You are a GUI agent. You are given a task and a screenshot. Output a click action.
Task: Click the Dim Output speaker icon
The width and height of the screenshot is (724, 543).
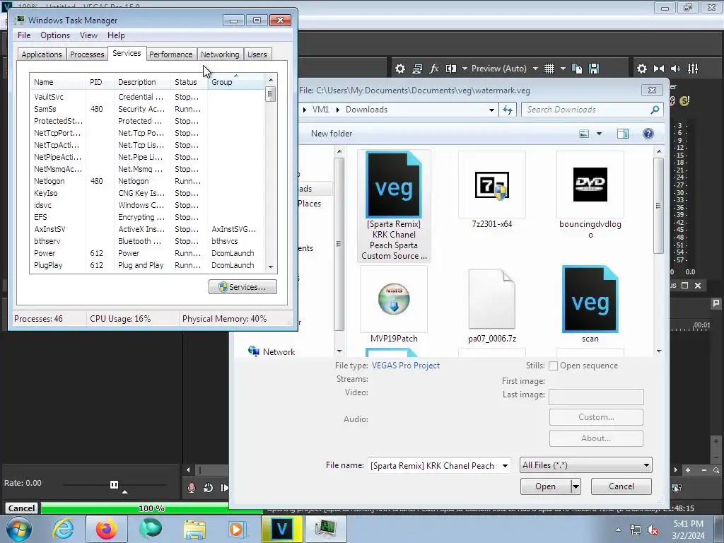click(x=675, y=69)
